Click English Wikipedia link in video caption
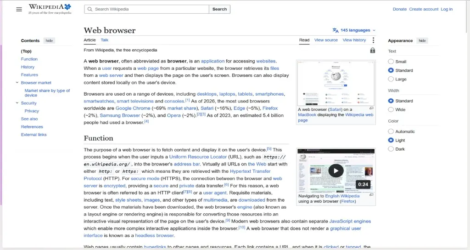This screenshot has width=470, height=250. point(342,196)
